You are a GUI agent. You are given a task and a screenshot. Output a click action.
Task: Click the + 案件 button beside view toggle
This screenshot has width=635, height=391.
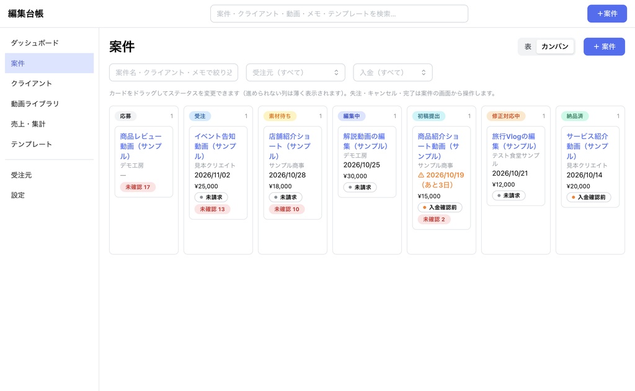(x=604, y=47)
